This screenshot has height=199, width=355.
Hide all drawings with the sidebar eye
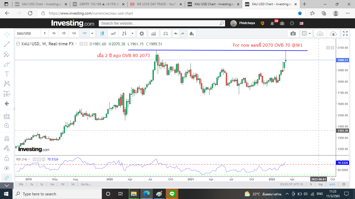(x=7, y=168)
